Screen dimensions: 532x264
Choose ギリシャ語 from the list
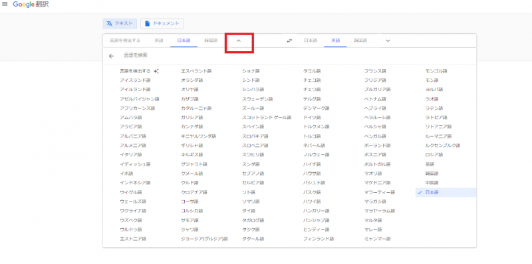tap(192, 146)
